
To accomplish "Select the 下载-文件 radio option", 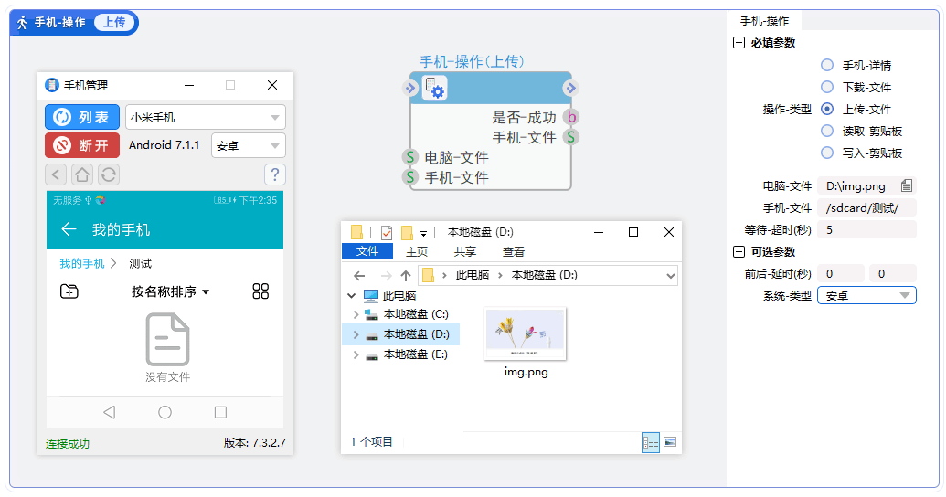I will [827, 87].
